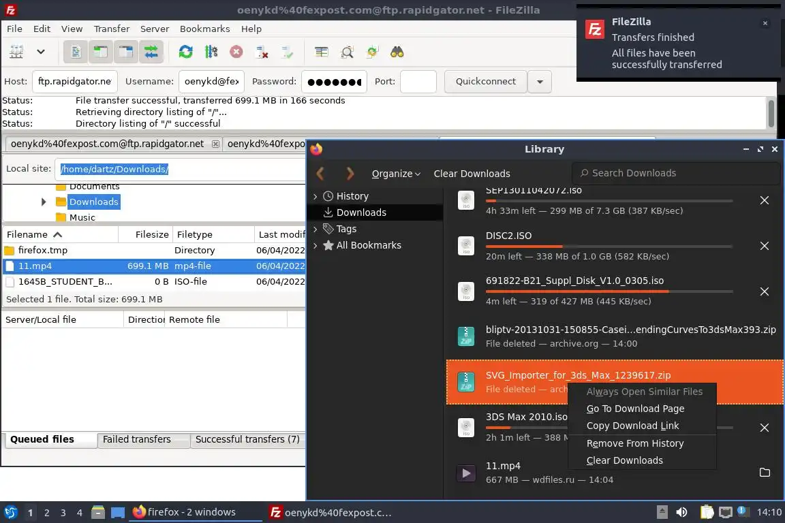The height and width of the screenshot is (523, 785).
Task: Toggle remote directory tree display
Action: (x=125, y=52)
